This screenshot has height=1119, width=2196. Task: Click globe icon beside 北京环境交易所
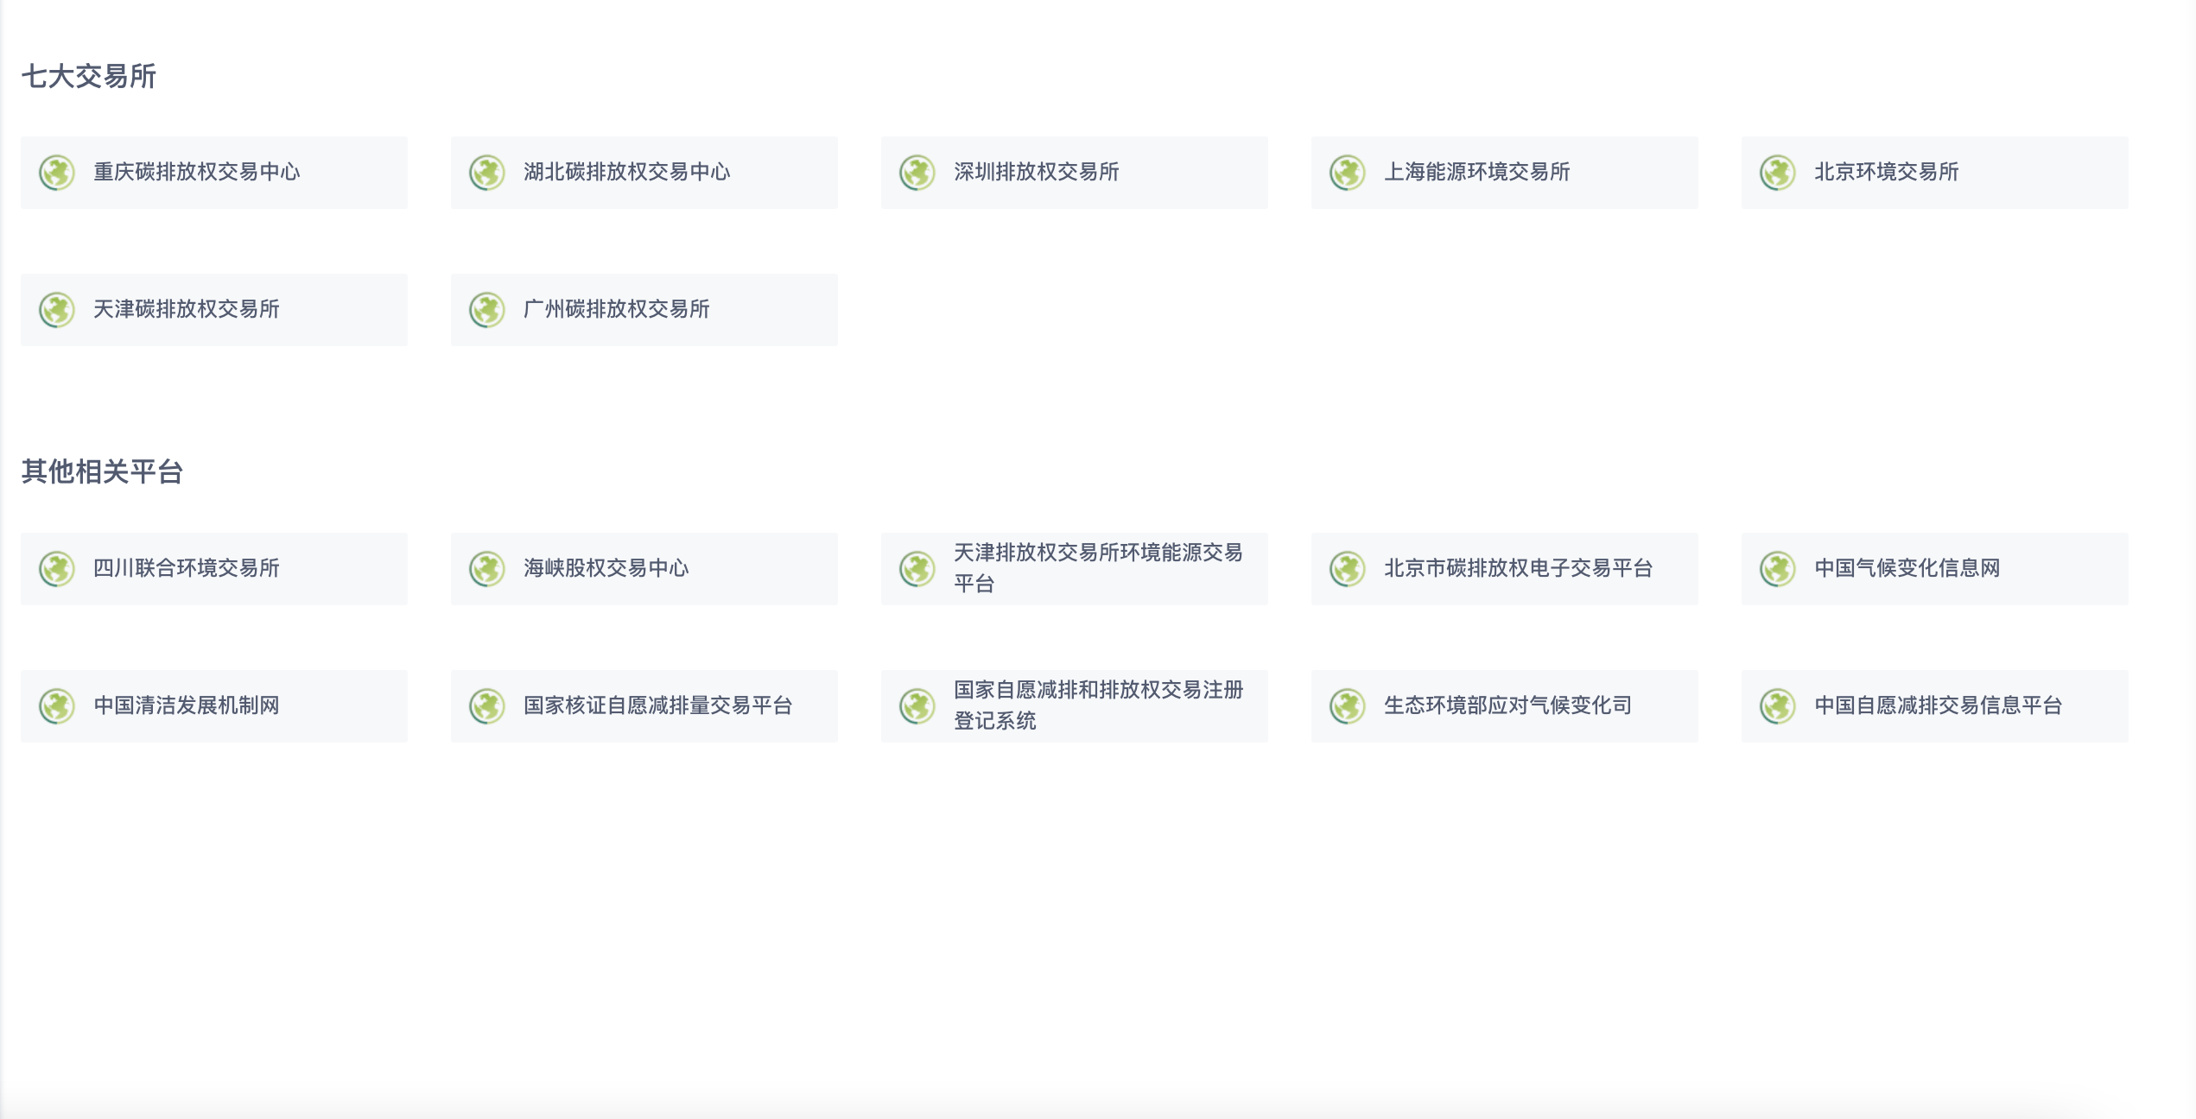click(x=1778, y=173)
